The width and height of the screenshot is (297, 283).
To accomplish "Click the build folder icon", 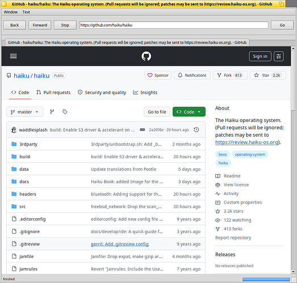I will (14, 157).
